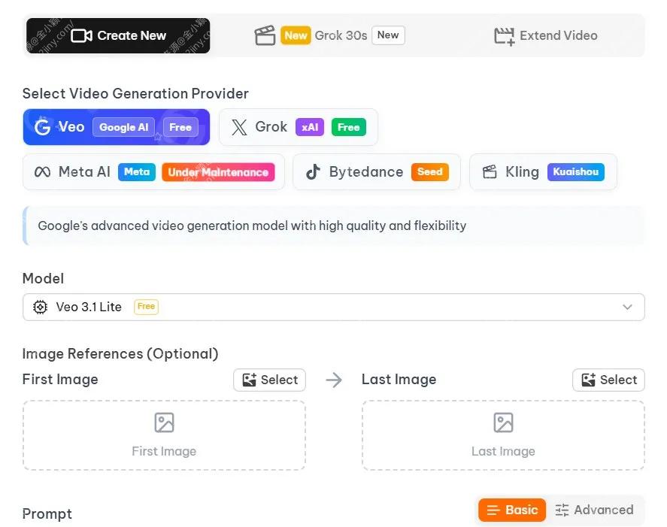Switch to the Grok 30s tab
Image resolution: width=667 pixels, height=527 pixels.
pyautogui.click(x=329, y=35)
